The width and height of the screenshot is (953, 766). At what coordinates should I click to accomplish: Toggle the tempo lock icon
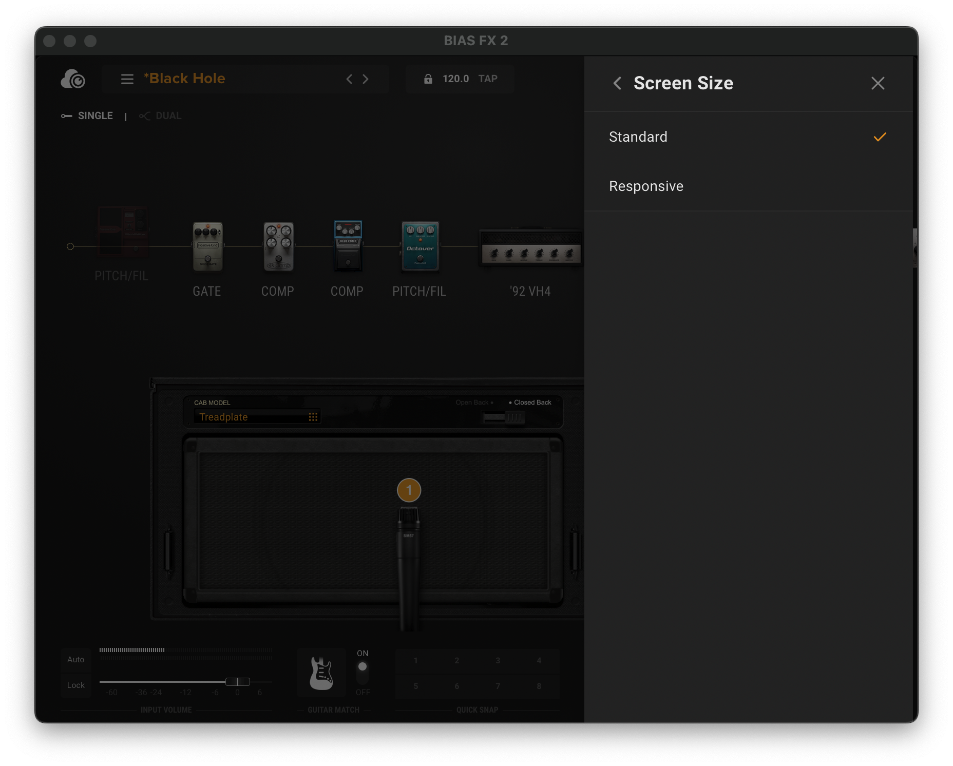coord(428,79)
